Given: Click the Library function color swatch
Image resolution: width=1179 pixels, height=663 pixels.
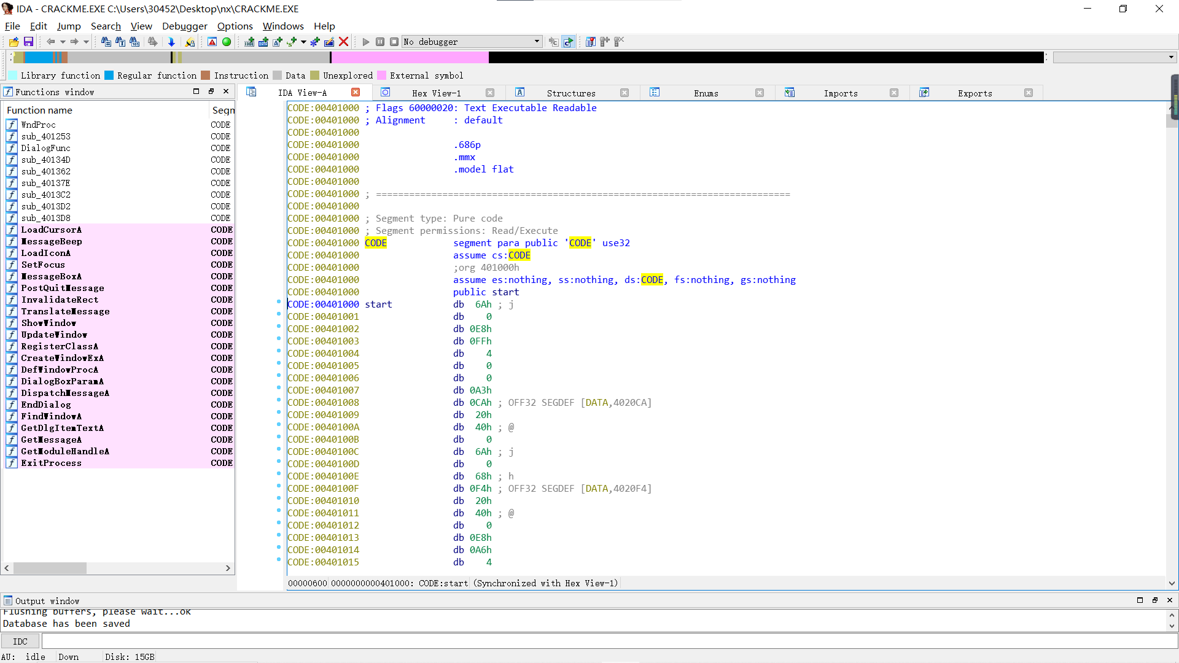Looking at the screenshot, I should pyautogui.click(x=12, y=76).
